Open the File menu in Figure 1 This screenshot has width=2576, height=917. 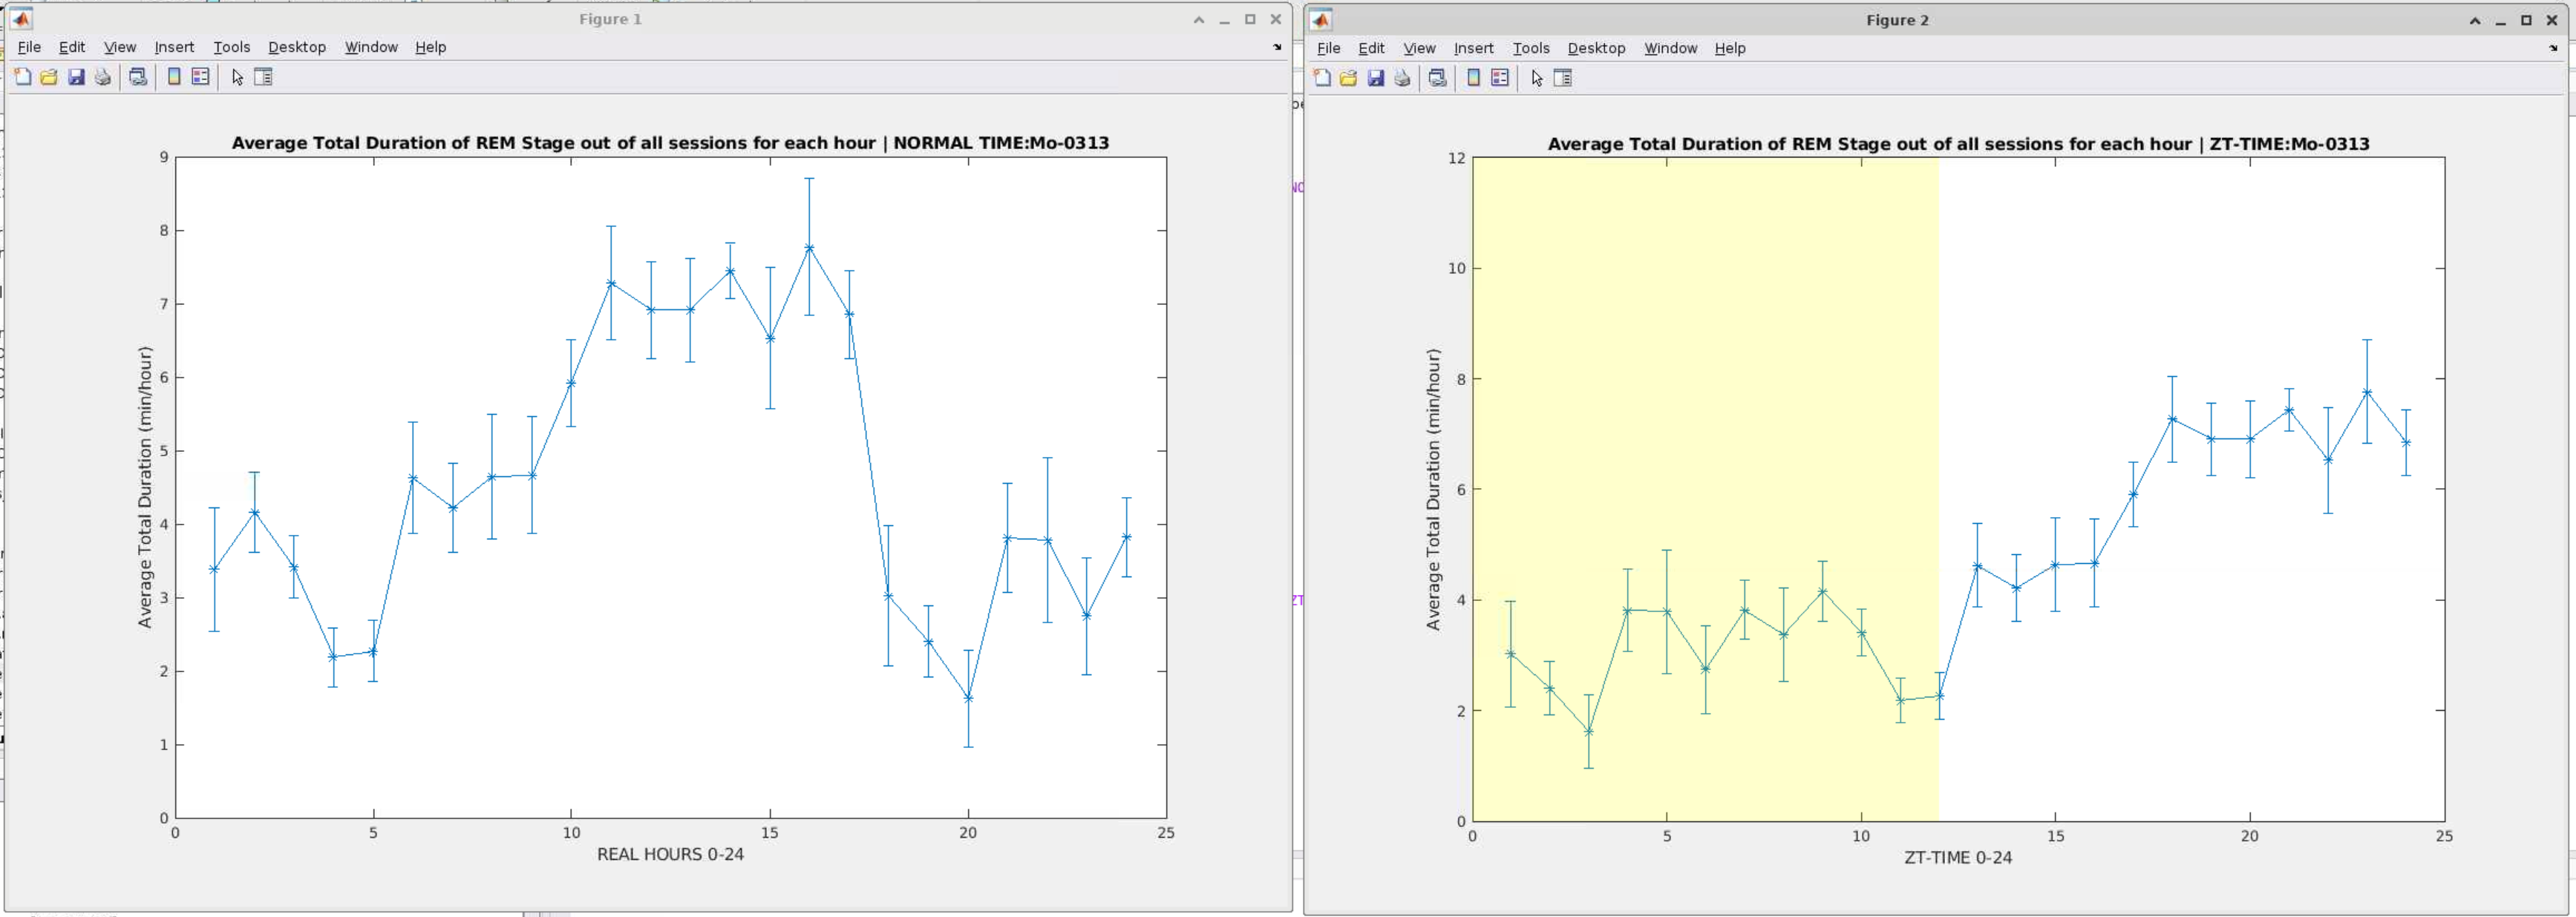click(29, 47)
